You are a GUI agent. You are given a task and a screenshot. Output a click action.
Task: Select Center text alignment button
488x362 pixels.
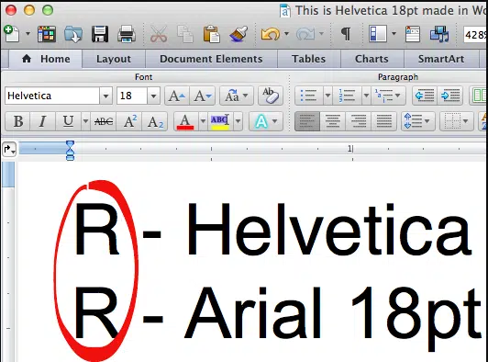pyautogui.click(x=332, y=121)
